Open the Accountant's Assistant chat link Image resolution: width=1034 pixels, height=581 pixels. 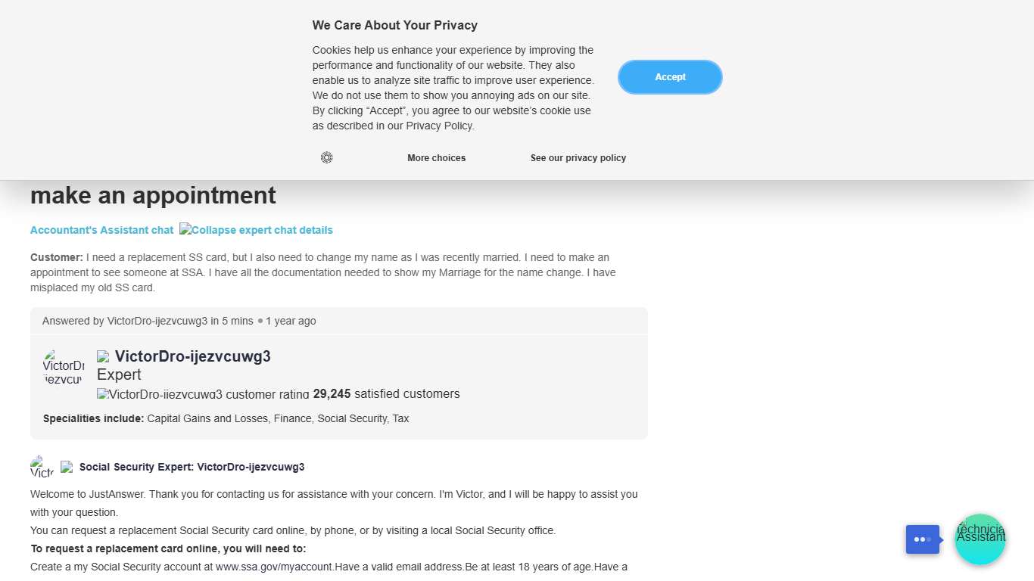point(101,230)
